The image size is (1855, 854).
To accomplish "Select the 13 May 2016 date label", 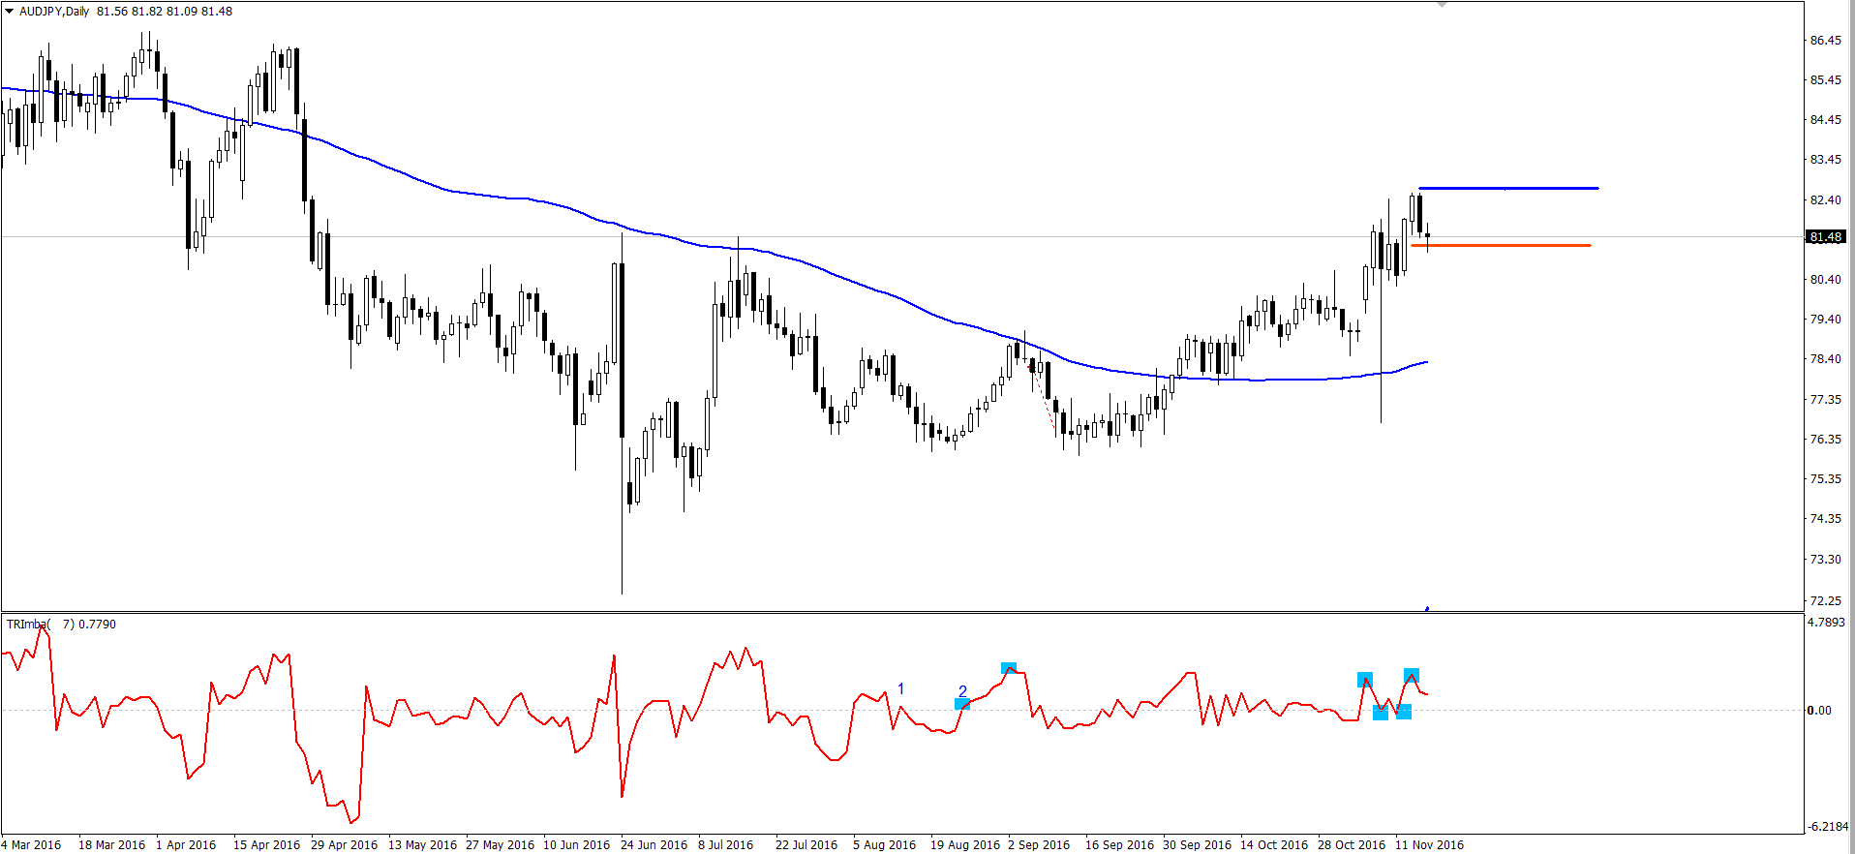I will click(423, 845).
